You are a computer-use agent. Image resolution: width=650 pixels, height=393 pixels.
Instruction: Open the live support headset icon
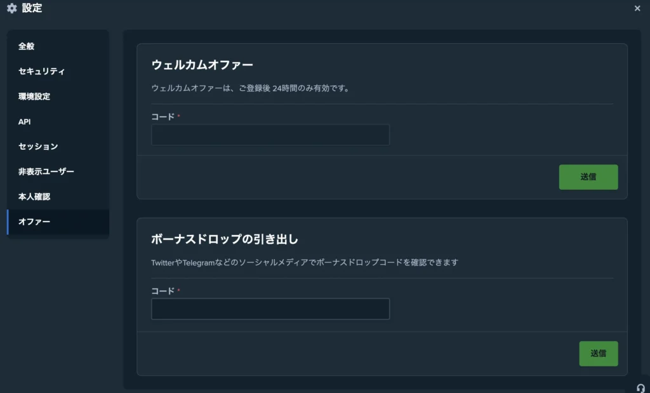click(x=640, y=387)
